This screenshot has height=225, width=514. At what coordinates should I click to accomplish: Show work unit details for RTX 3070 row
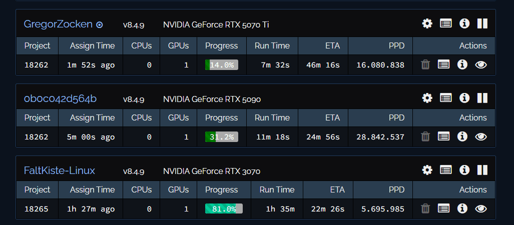tap(462, 208)
